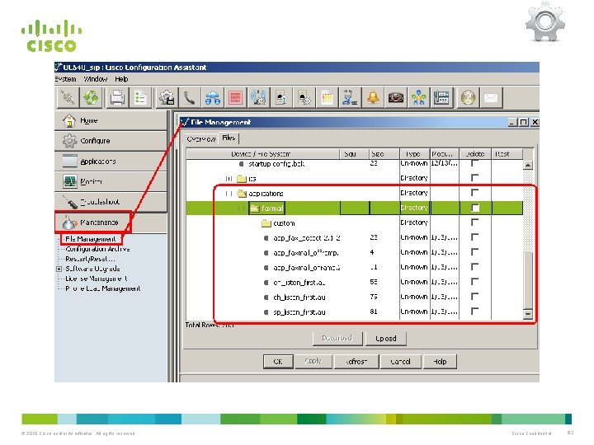Click the dialog Help button
This screenshot has width=594, height=445.
pos(440,362)
